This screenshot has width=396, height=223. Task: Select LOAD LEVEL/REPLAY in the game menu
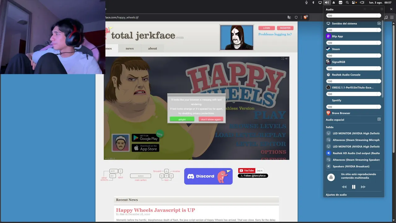point(250,135)
